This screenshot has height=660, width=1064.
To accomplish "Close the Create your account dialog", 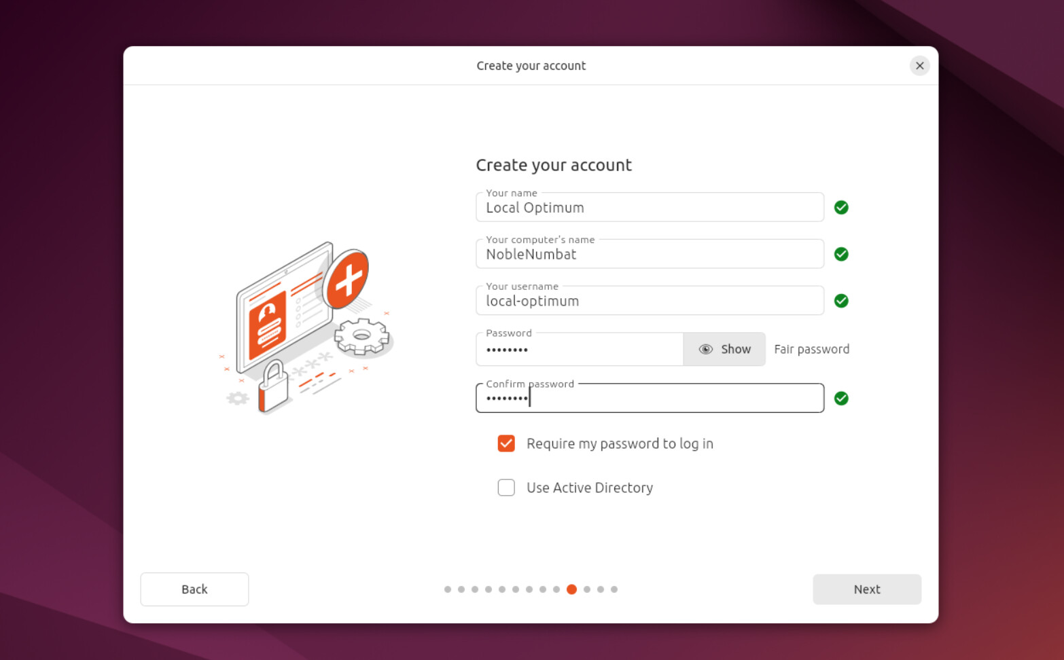I will pos(919,65).
